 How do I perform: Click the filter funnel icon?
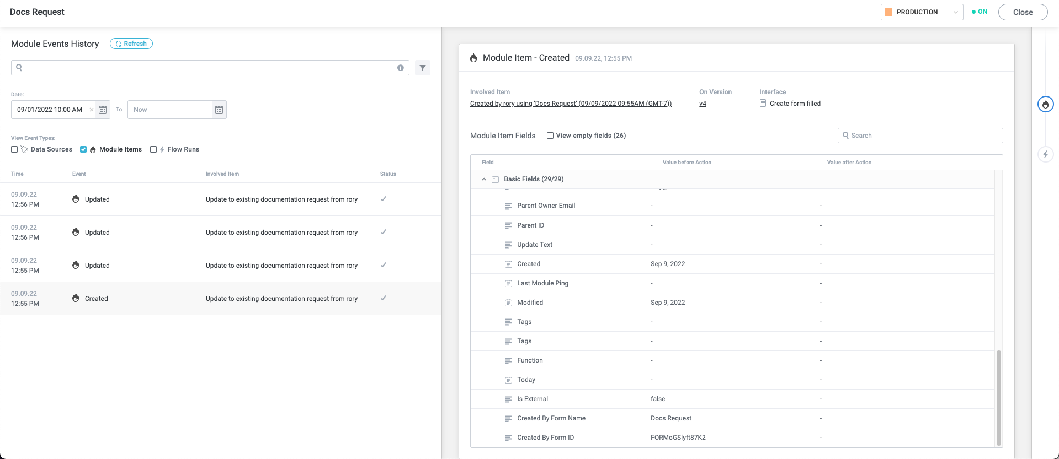pyautogui.click(x=422, y=68)
